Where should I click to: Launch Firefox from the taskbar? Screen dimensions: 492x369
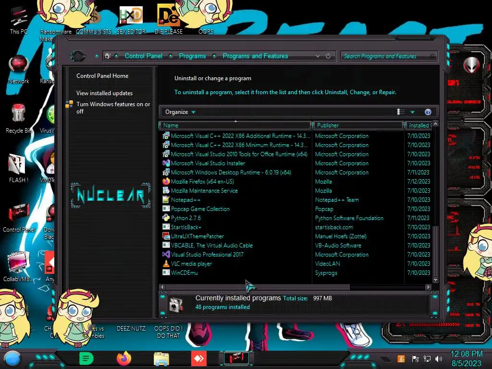tap(124, 358)
